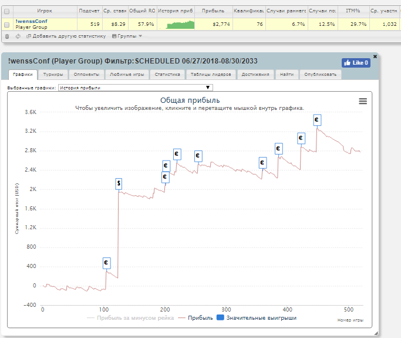Image resolution: width=401 pixels, height=338 pixels.
Task: Click the 1,032 average participants cell
Action: (385, 24)
